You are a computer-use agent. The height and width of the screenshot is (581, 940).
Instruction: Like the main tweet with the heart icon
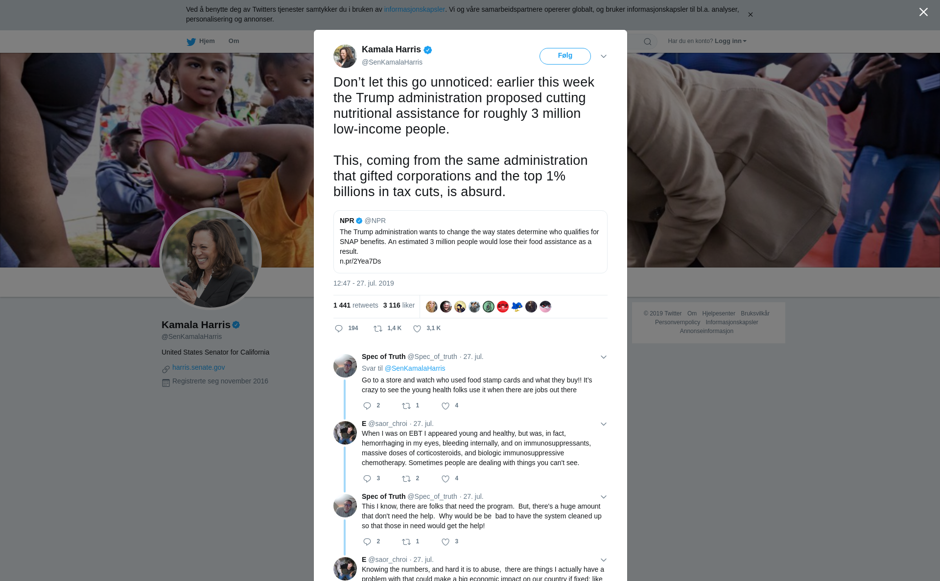417,329
